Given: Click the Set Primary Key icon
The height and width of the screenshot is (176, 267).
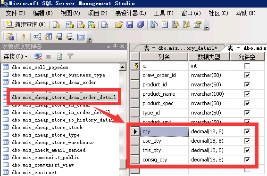Looking at the screenshot, I should pos(24,37).
